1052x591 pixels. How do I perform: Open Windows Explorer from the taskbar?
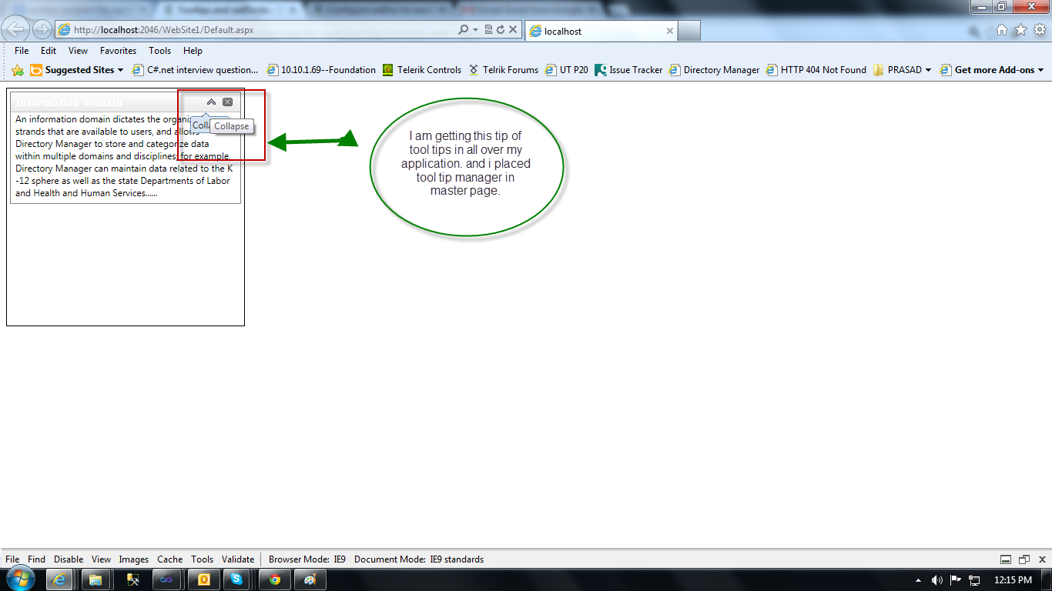click(x=95, y=579)
